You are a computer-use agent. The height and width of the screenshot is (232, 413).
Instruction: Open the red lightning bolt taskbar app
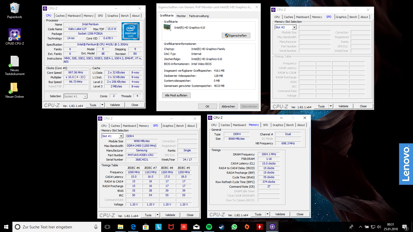click(260, 227)
